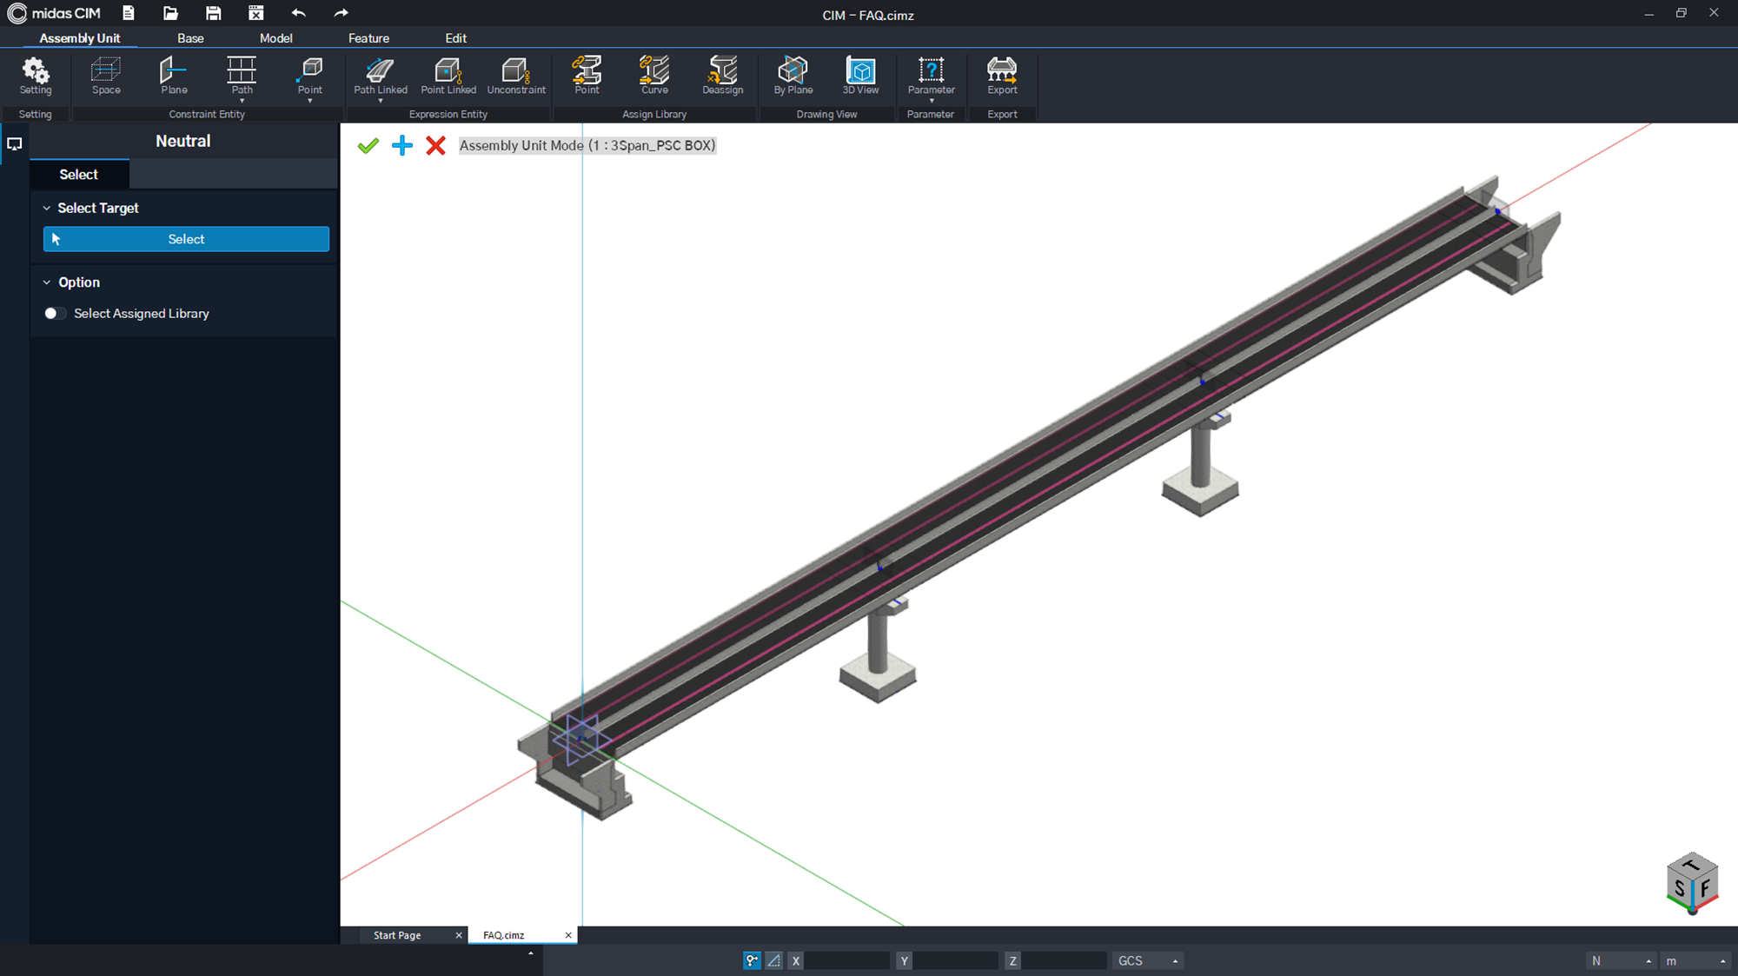
Task: Confirm with the green checkmark icon
Action: (x=368, y=146)
